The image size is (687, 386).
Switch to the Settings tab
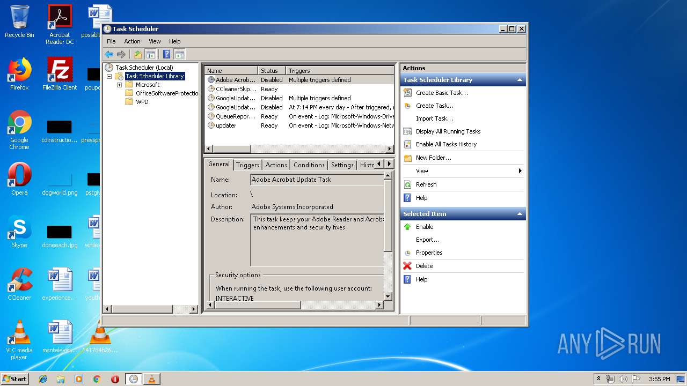point(342,165)
